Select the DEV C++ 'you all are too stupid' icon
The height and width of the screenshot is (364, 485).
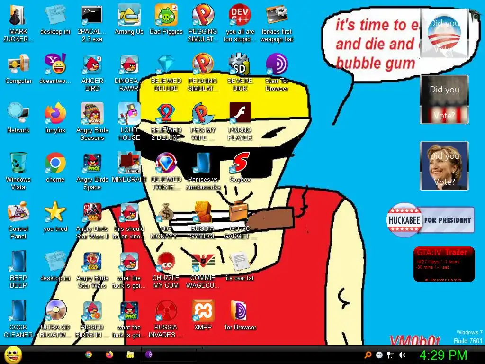[x=240, y=23]
